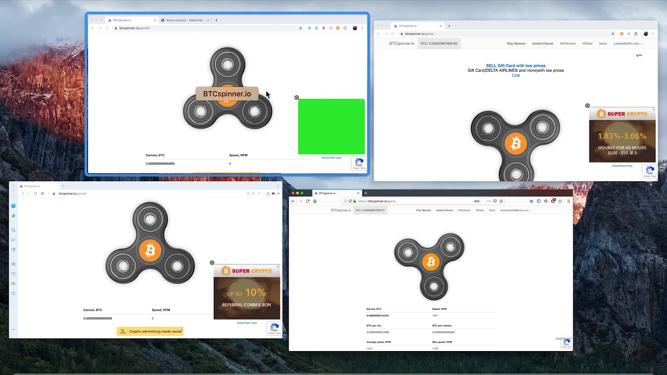The width and height of the screenshot is (667, 375).
Task: Open Play Spinner in top-right window navbar
Action: [516, 44]
